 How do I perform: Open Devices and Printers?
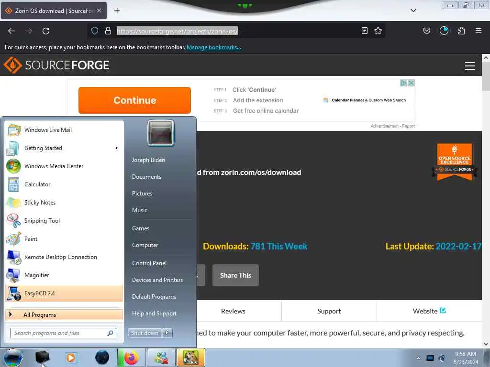click(157, 280)
